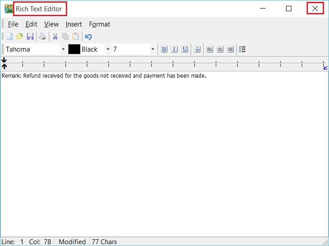
Task: Open a file with the folder icon
Action: click(20, 37)
